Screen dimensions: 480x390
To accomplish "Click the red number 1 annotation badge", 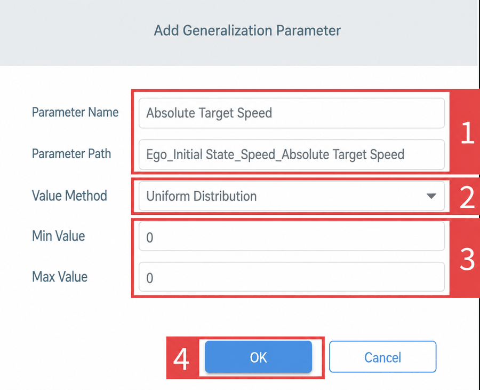I will pyautogui.click(x=466, y=132).
